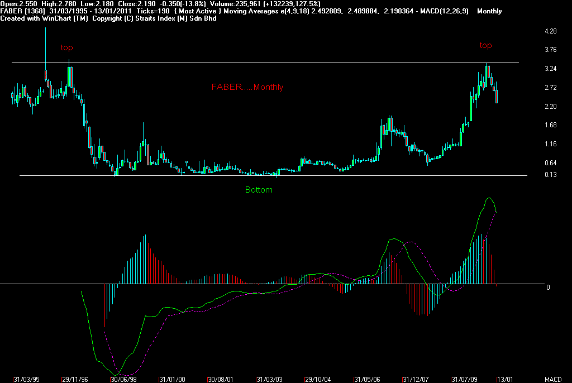
Task: Click the 'Open:2.550' value in header
Action: (18, 4)
